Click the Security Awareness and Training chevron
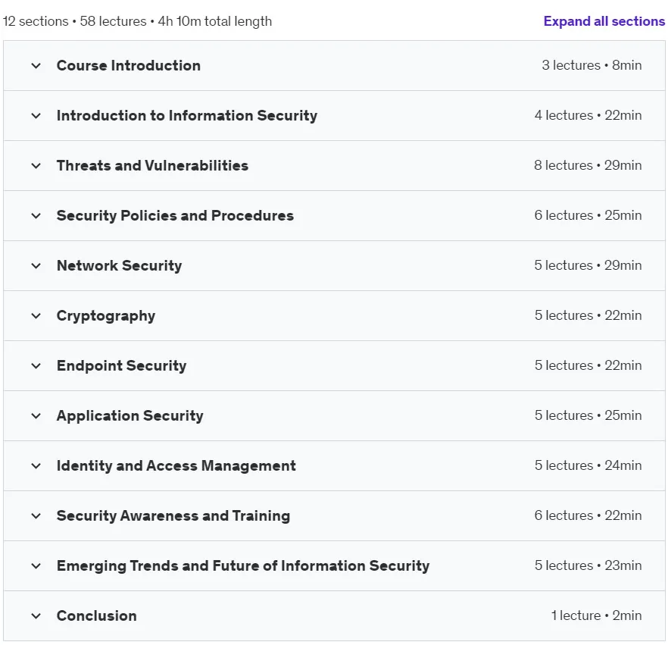Screen dimensions: 668x645 (x=36, y=516)
